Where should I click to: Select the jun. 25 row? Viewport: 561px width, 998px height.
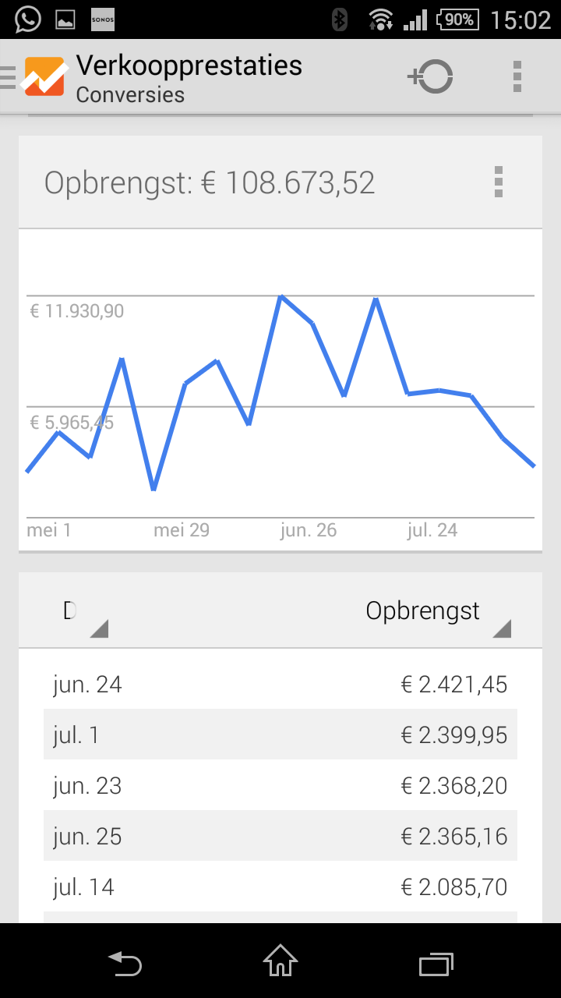280,836
